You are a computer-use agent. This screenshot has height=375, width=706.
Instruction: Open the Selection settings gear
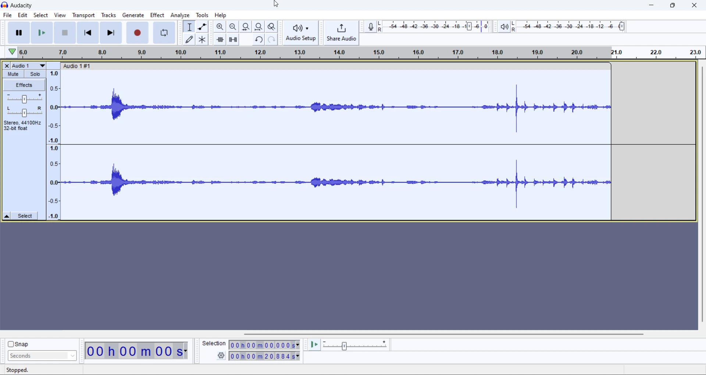tap(221, 356)
